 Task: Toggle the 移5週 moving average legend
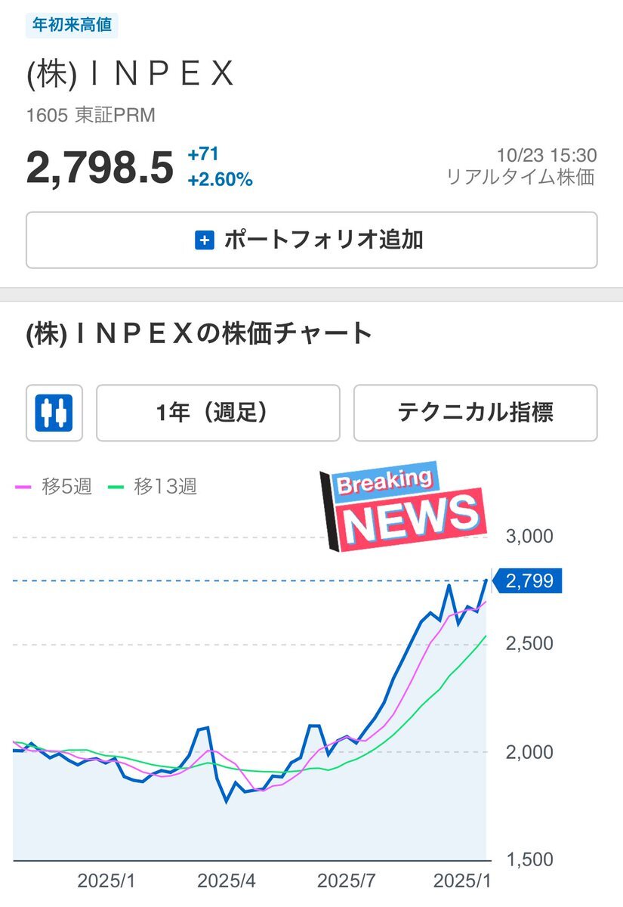[54, 487]
